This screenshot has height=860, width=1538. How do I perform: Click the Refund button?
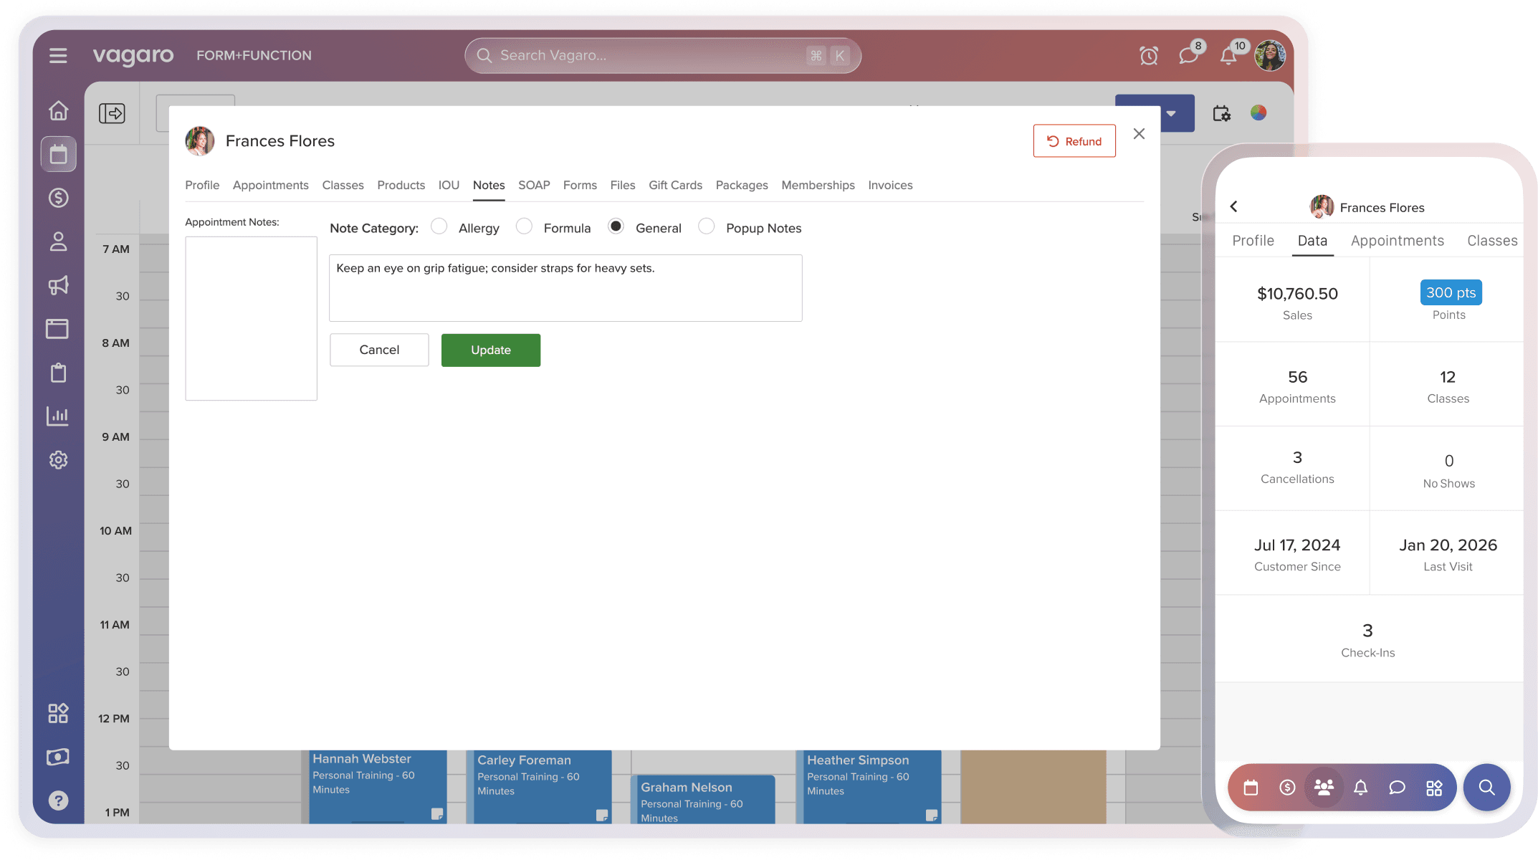1074,141
